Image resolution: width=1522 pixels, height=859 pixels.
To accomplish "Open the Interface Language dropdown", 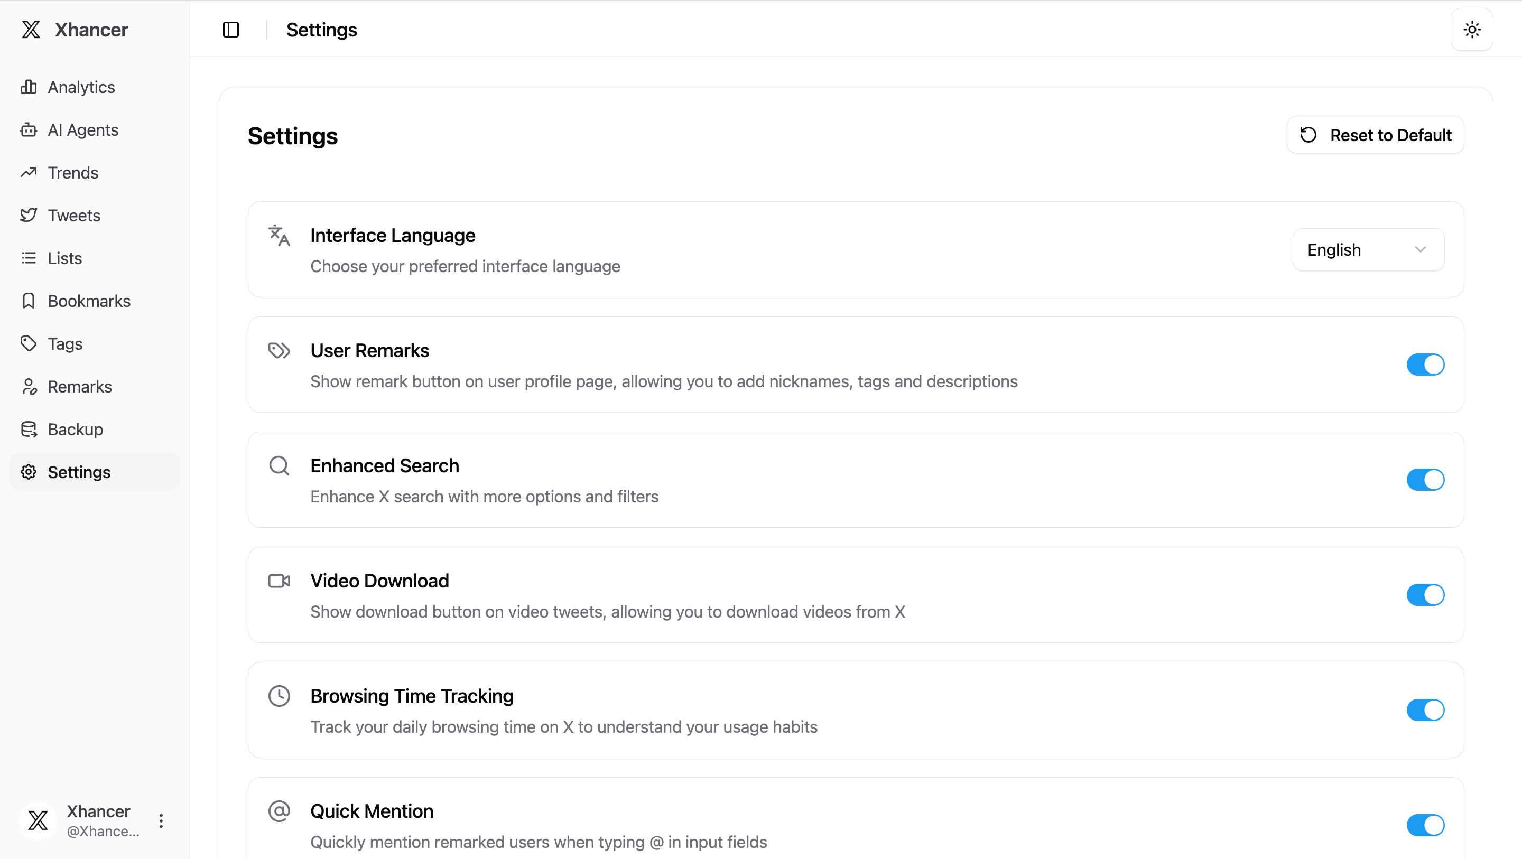I will tap(1368, 250).
